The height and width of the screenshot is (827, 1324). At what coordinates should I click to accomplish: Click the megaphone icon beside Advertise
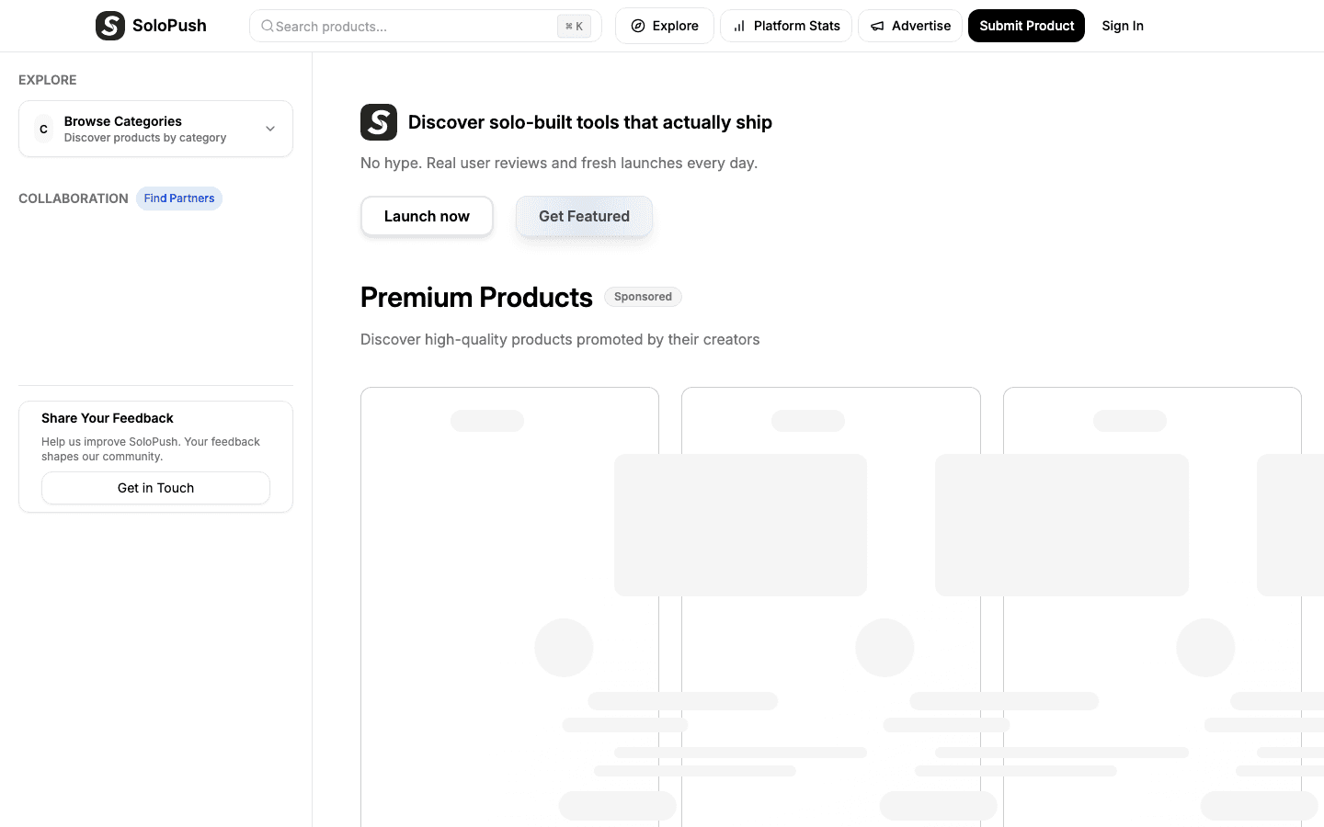click(877, 26)
